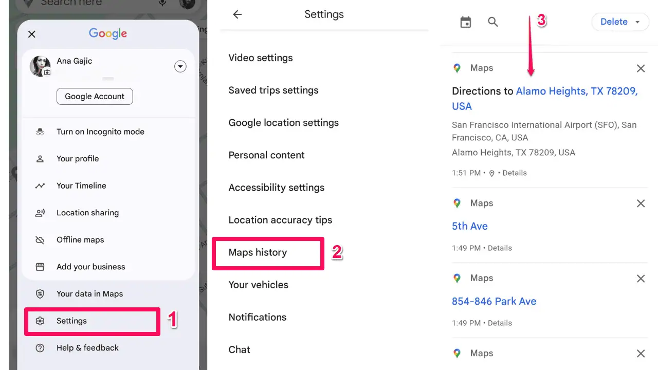Click the Maps logo above Alamo Heights entry

(457, 68)
